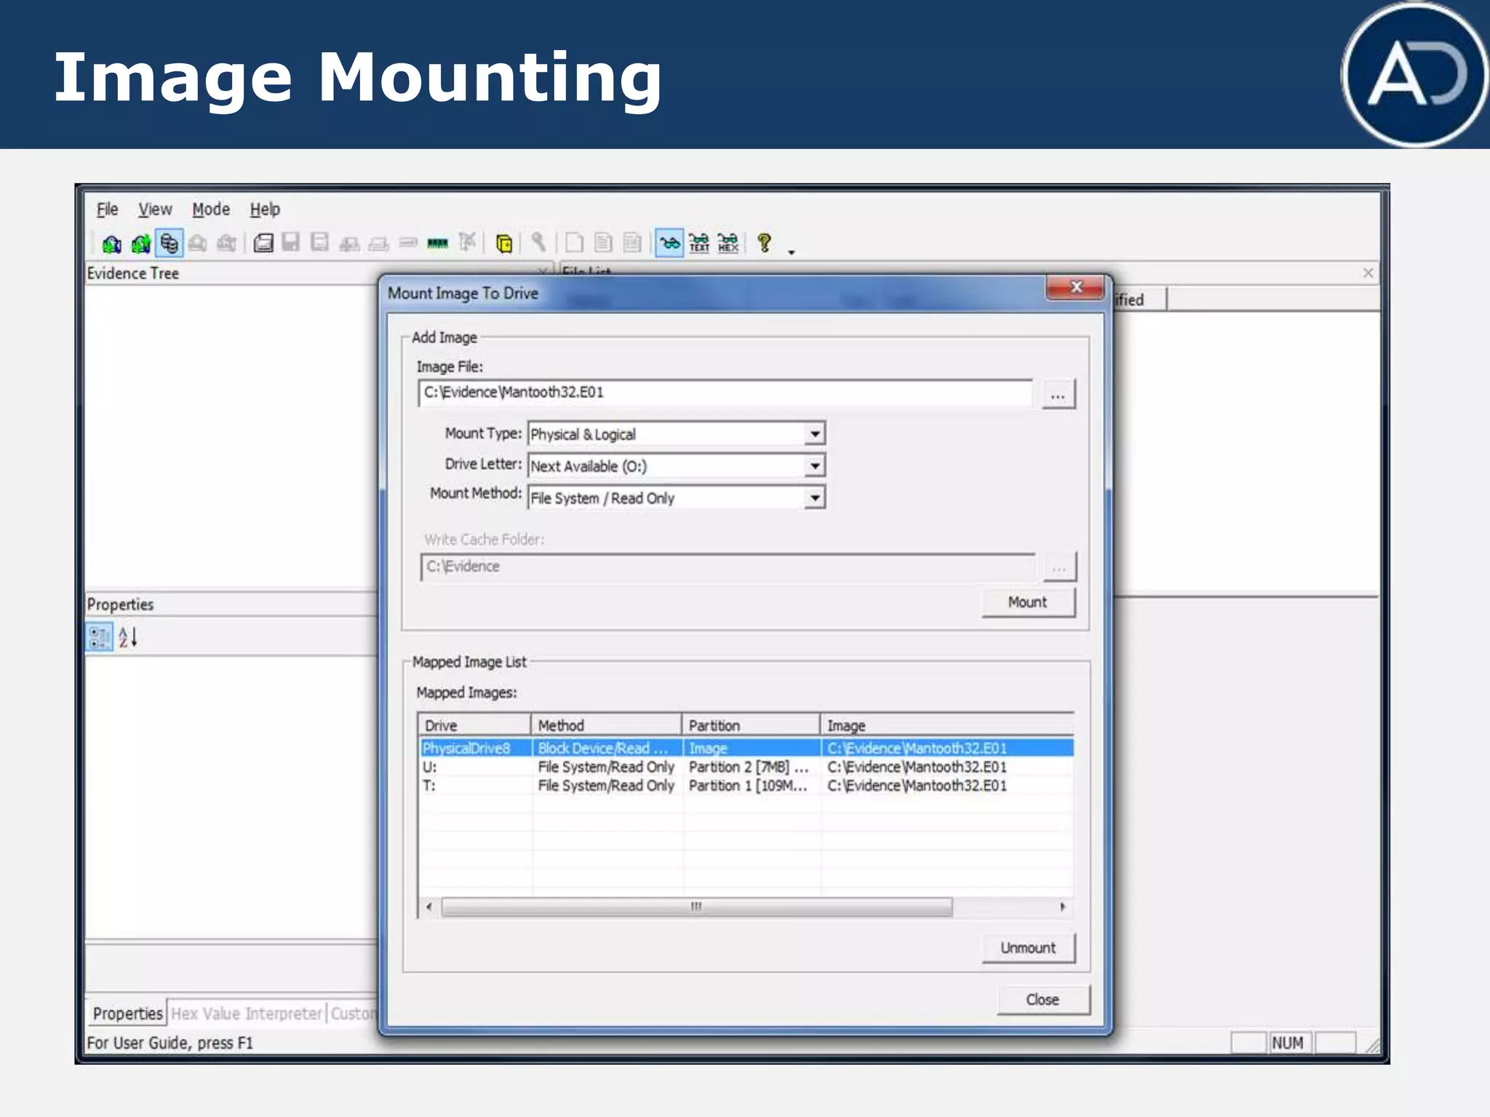Click the Create Disk Image icon
Screen dimensions: 1490x1117
click(263, 243)
